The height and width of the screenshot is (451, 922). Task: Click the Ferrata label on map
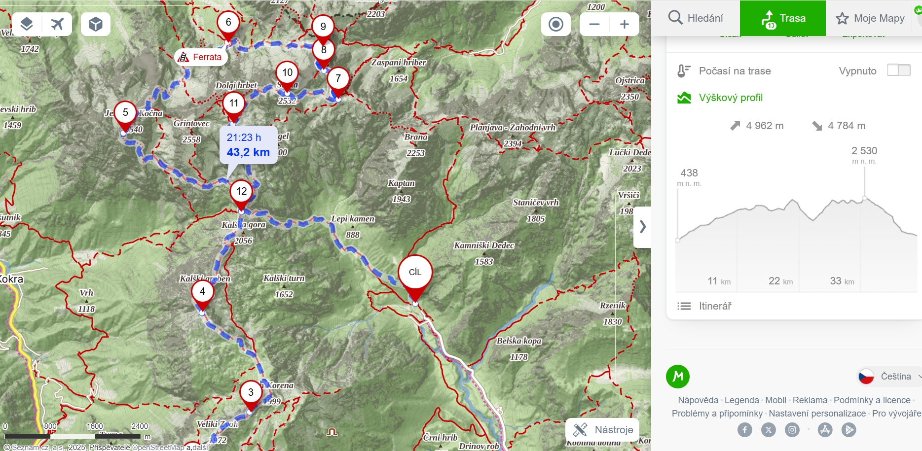(201, 57)
